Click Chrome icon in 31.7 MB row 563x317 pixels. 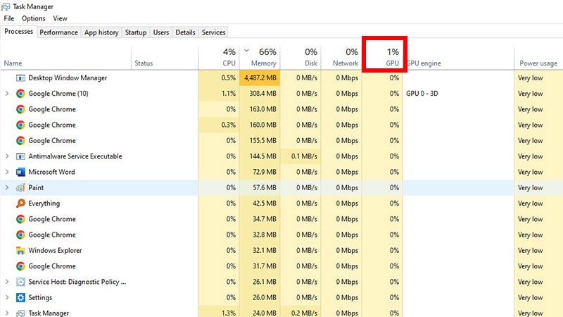(20, 266)
